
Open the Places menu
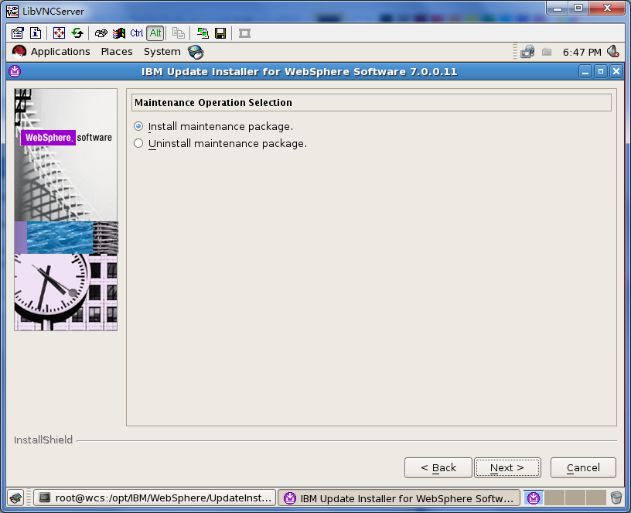117,52
